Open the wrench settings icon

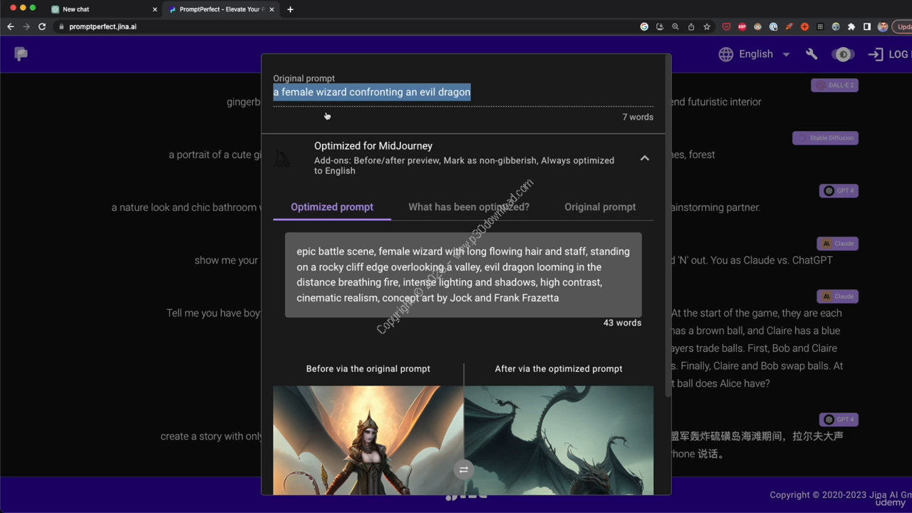[812, 54]
